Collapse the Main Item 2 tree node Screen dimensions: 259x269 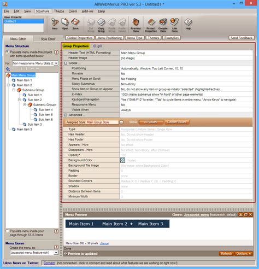(8, 85)
